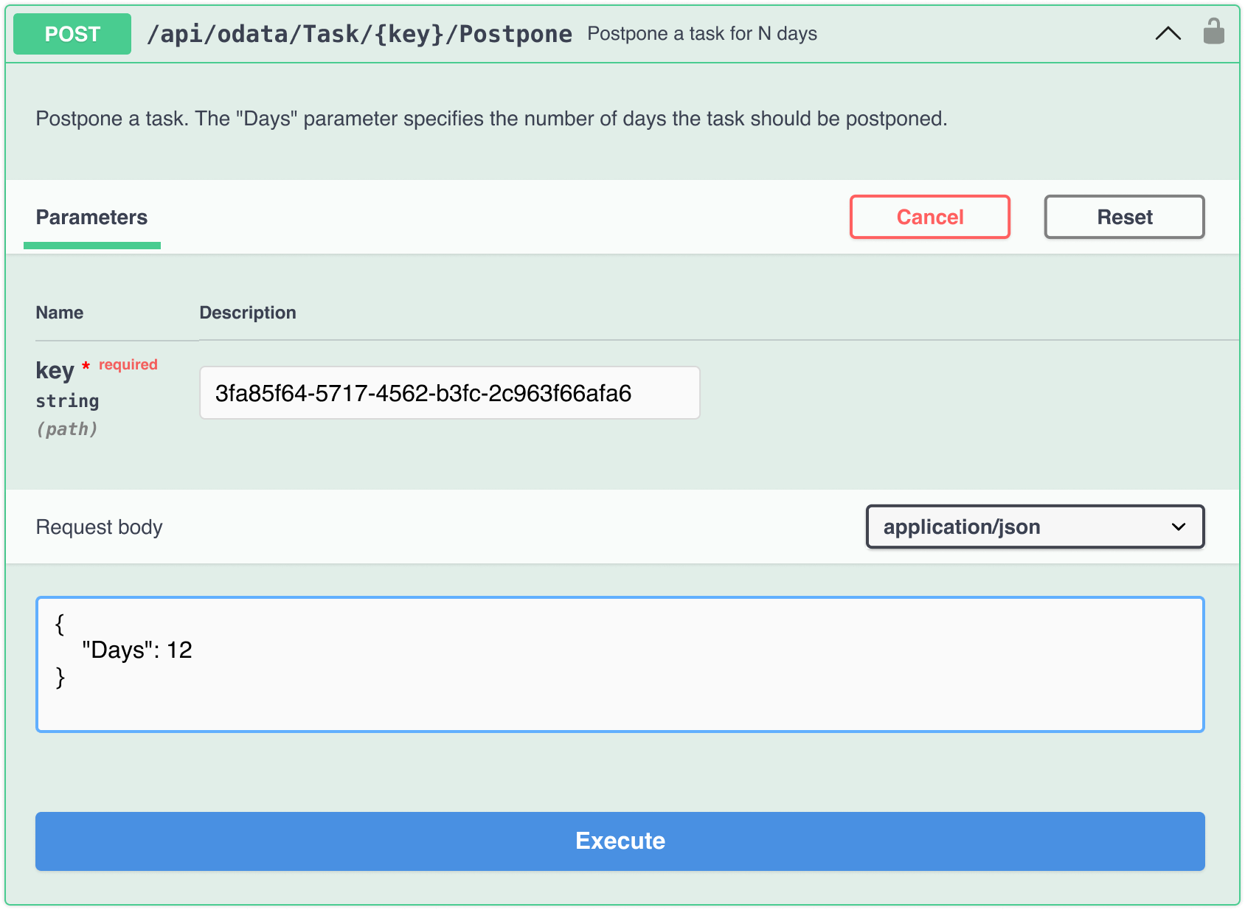This screenshot has width=1245, height=910.
Task: Reset the operation parameters
Action: point(1123,217)
